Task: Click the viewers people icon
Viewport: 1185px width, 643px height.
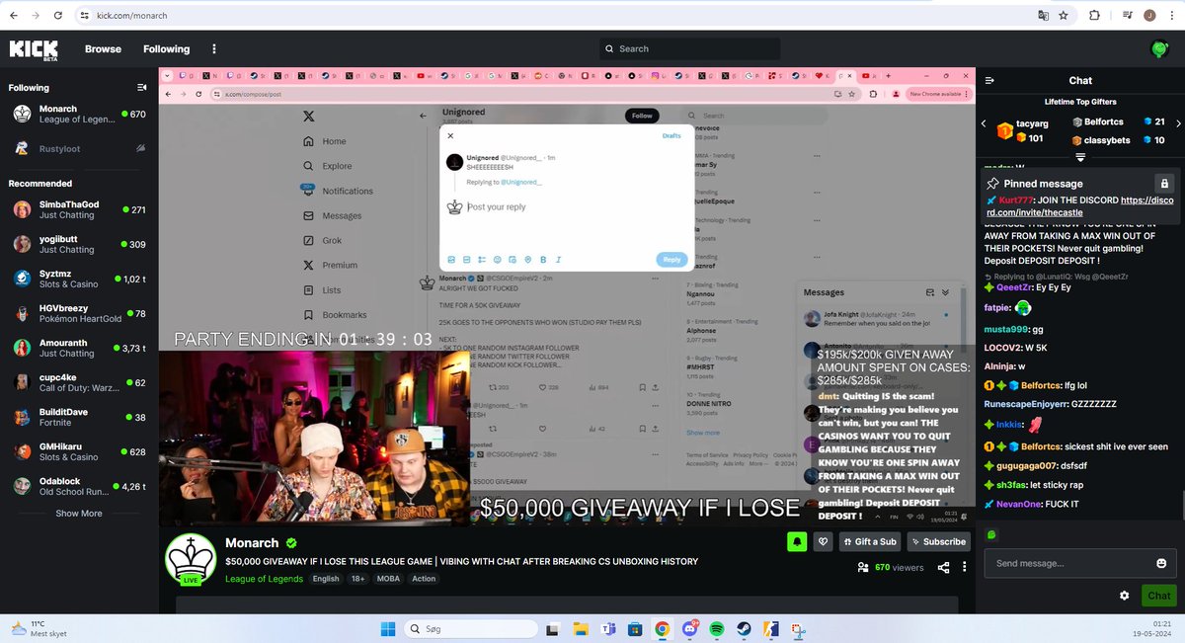Action: click(x=863, y=568)
